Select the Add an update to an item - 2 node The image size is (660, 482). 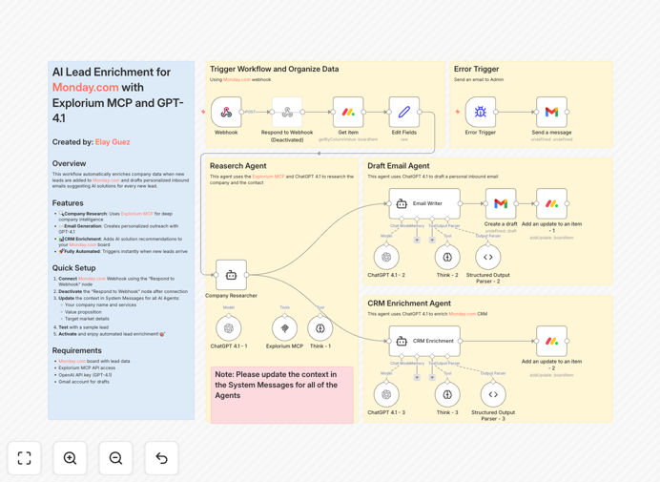point(551,341)
